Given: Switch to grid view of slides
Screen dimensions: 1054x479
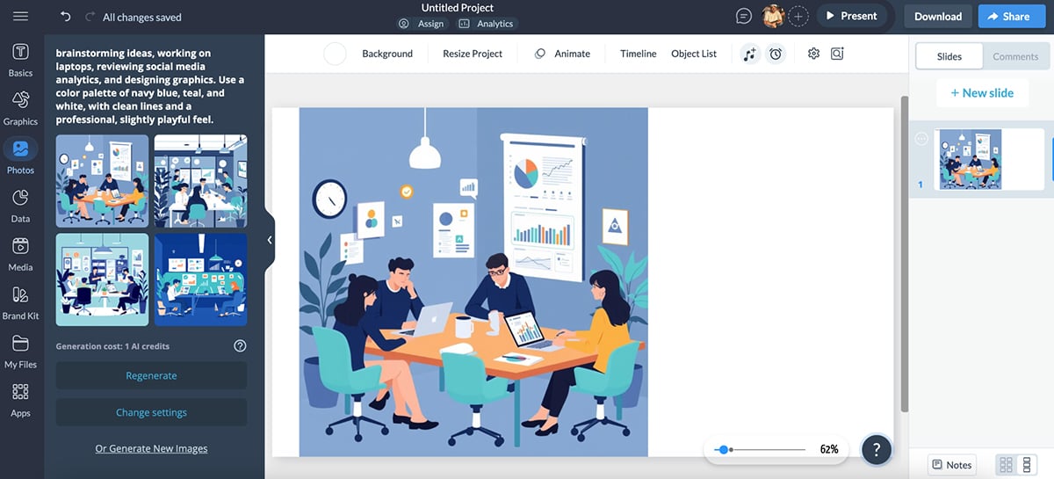Looking at the screenshot, I should coord(1007,464).
